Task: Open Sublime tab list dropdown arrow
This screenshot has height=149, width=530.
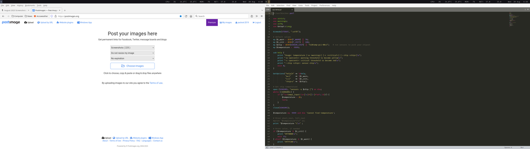Action: (528, 10)
